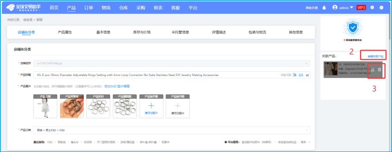Screen dimensions: 392x152
Task: Expand the admin account dropdown arrow
Action: (352, 7)
